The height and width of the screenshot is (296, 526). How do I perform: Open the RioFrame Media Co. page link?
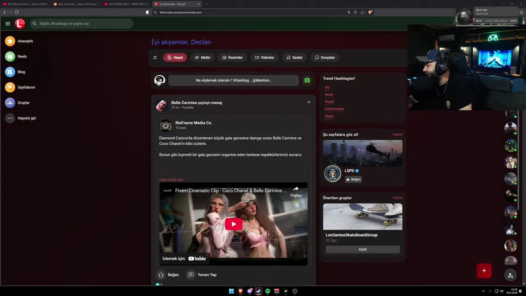(194, 123)
